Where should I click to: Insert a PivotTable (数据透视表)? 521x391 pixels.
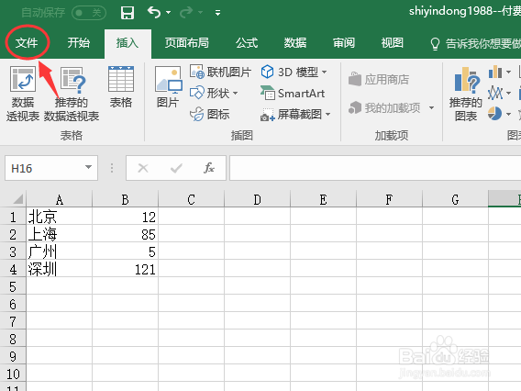[23, 94]
